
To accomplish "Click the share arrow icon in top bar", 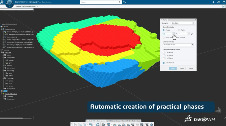I will click(218, 2).
